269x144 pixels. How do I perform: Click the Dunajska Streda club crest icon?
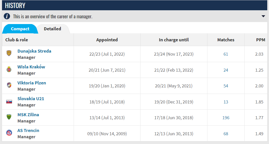tap(9, 53)
